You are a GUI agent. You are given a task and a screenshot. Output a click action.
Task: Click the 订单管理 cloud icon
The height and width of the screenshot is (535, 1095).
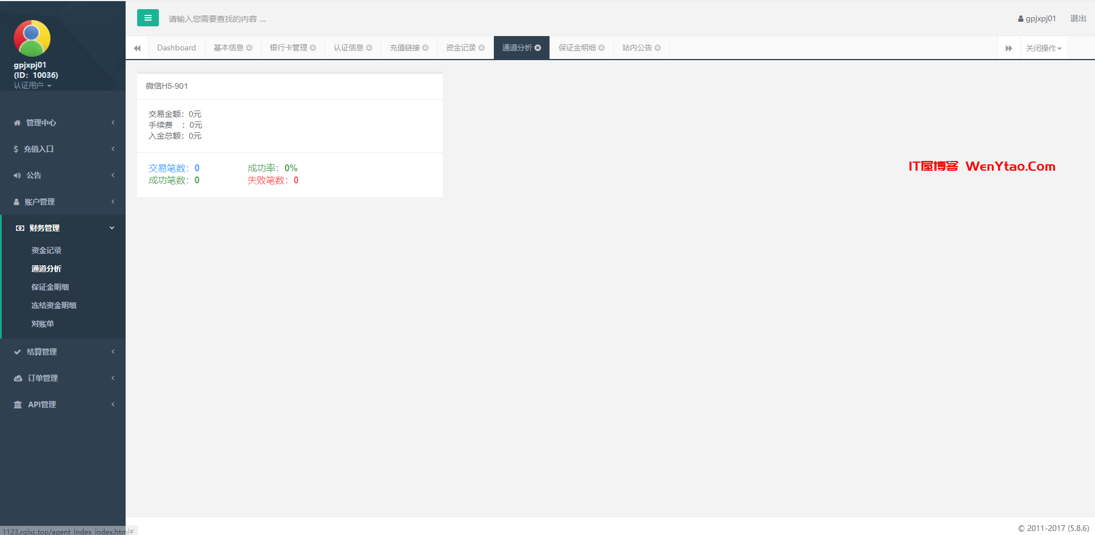pos(18,378)
